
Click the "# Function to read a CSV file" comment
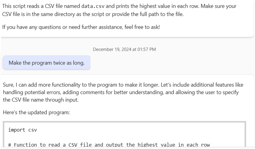click(x=49, y=145)
